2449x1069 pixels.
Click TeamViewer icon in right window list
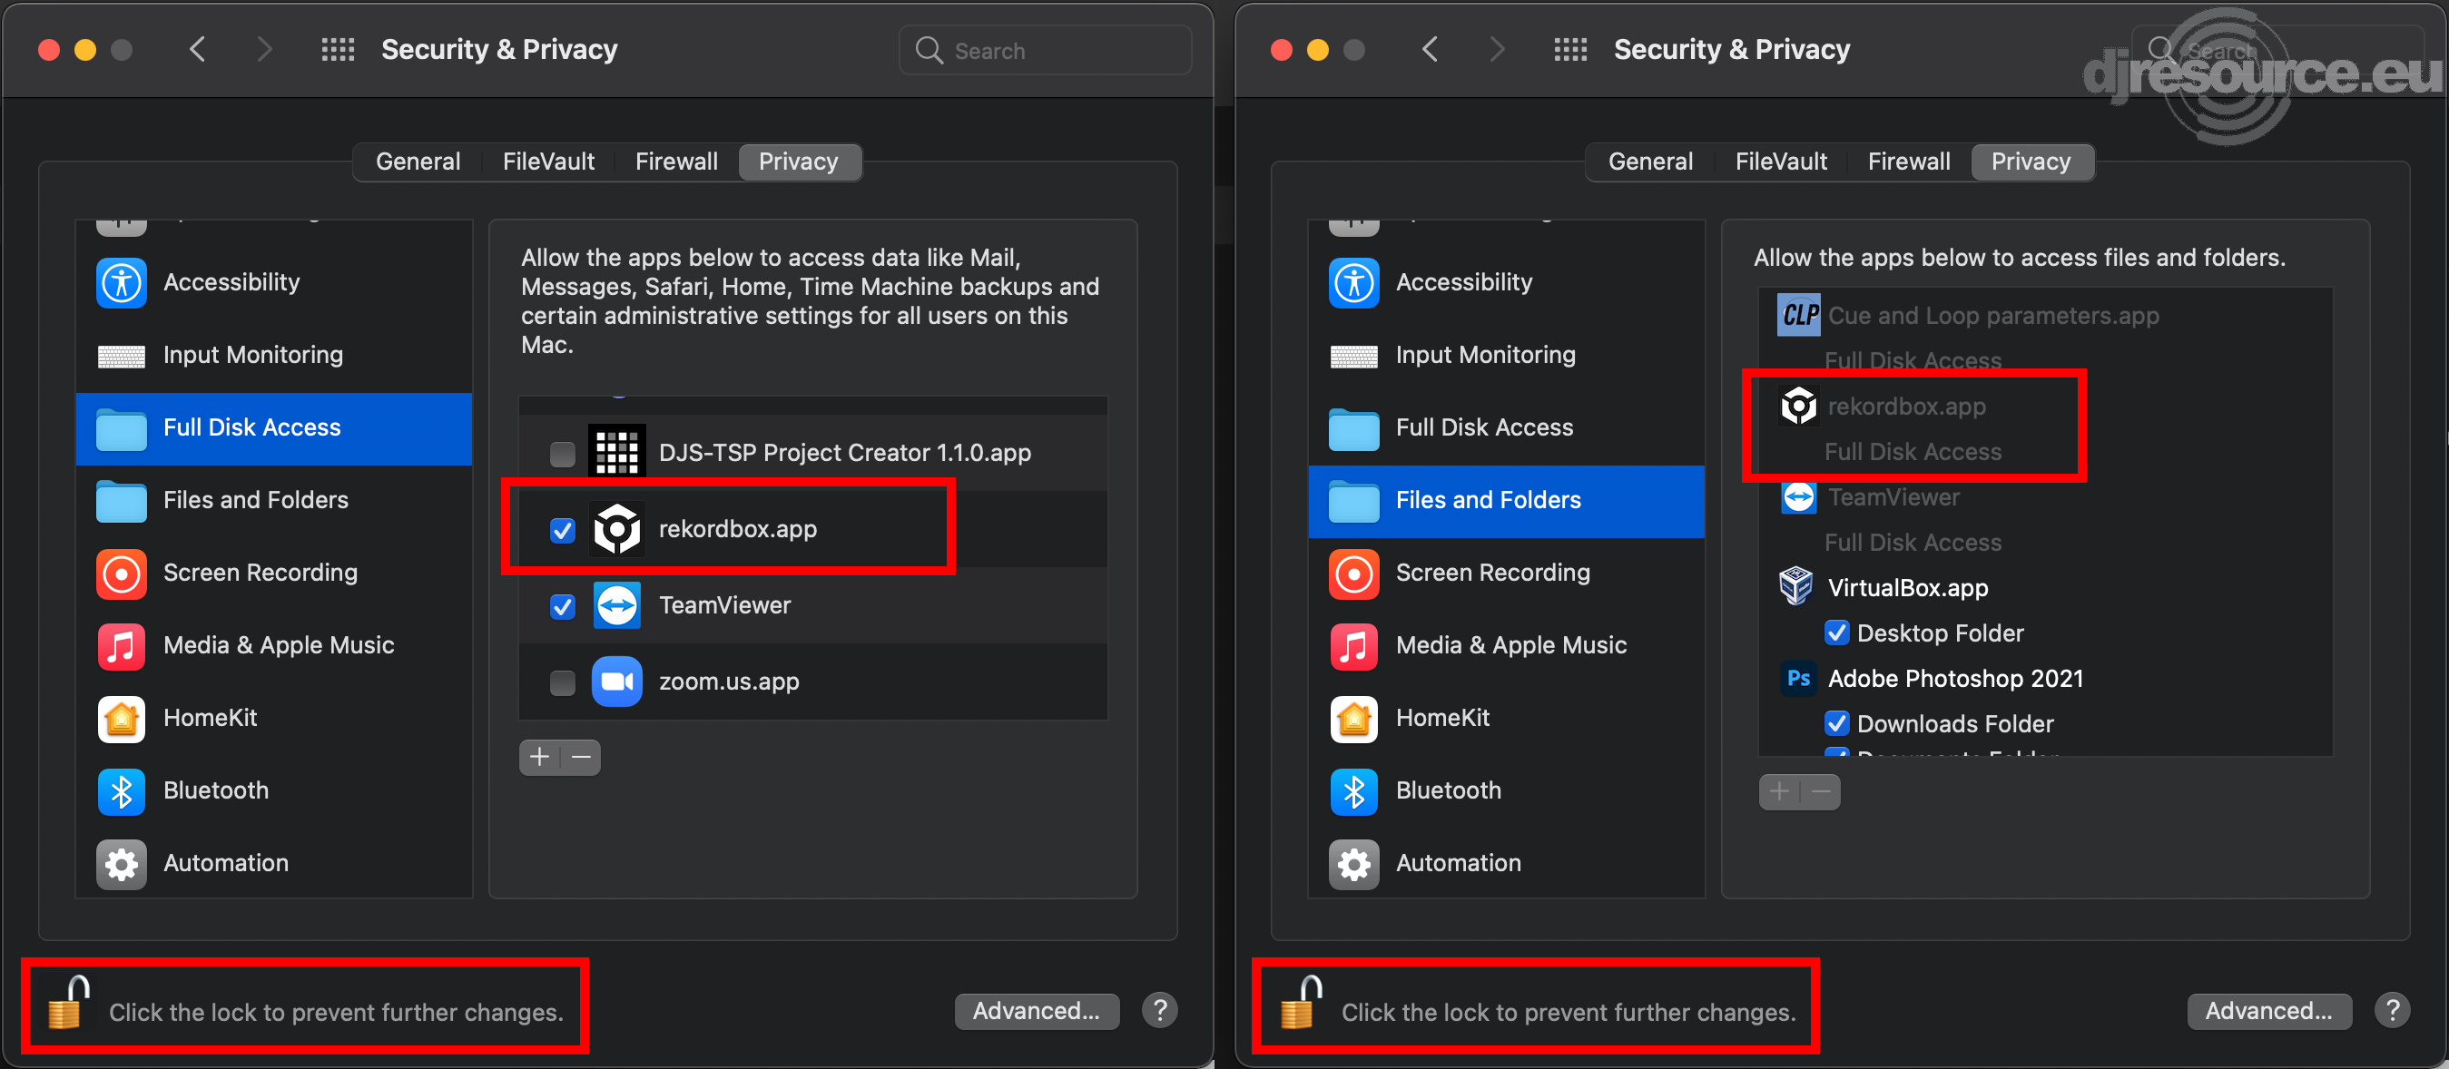click(x=1798, y=497)
